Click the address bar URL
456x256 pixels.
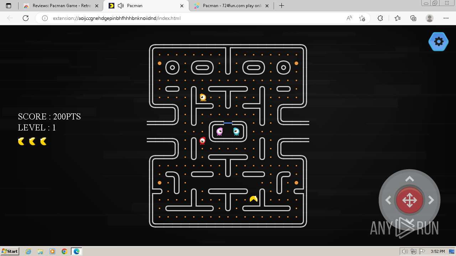117,18
